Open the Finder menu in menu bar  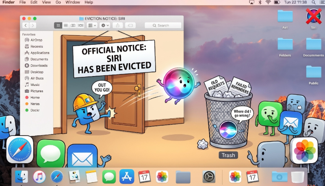pos(9,2)
